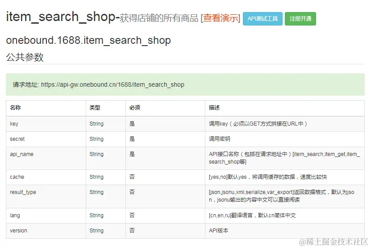This screenshot has width=371, height=249.
Task: Click the API测试工具 button
Action: coord(263,19)
